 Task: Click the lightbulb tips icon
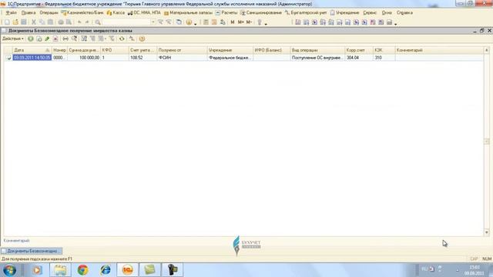pos(260,22)
